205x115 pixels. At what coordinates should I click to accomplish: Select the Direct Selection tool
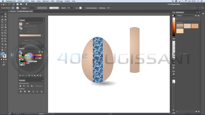pos(5,14)
